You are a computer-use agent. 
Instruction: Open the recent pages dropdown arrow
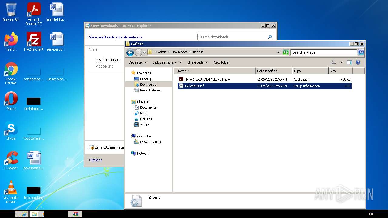pyautogui.click(x=144, y=52)
